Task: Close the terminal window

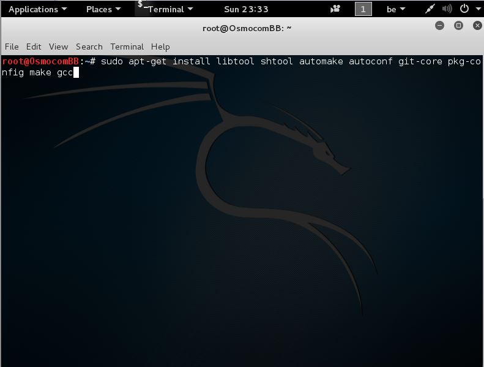Action: [477, 25]
